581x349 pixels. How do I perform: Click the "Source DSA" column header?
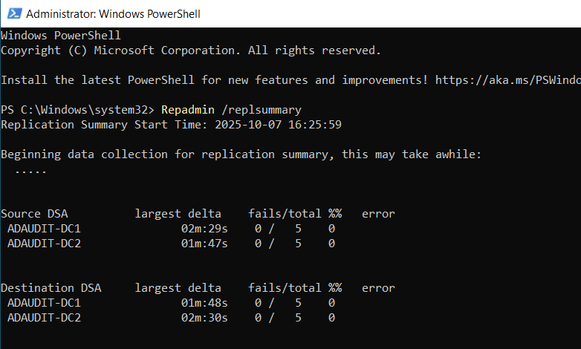[34, 213]
